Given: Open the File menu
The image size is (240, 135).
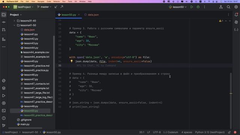Looking at the screenshot, I should pos(22,1).
